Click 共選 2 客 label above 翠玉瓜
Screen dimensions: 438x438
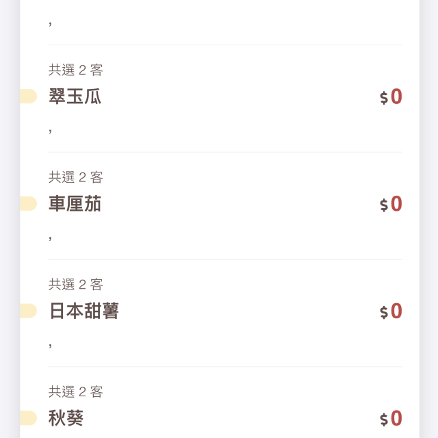(x=76, y=70)
